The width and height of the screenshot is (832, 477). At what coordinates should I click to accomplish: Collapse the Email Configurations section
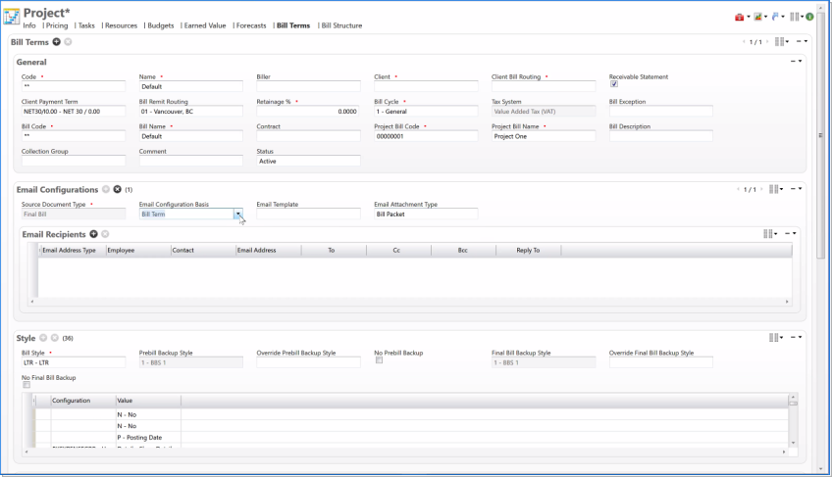(x=794, y=189)
